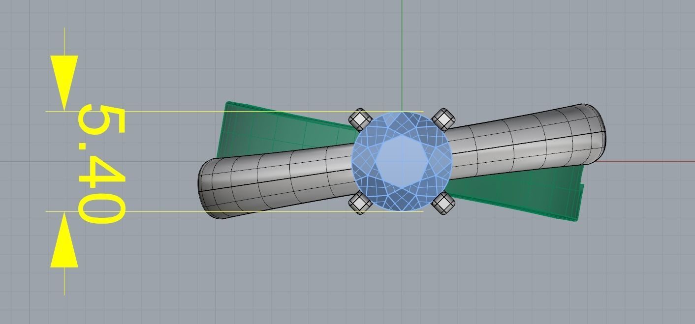The image size is (695, 324).
Task: Pick the upper-left prong of the gemstone
Action: [361, 119]
